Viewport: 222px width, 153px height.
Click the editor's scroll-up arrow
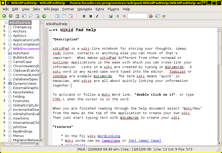coord(219,30)
